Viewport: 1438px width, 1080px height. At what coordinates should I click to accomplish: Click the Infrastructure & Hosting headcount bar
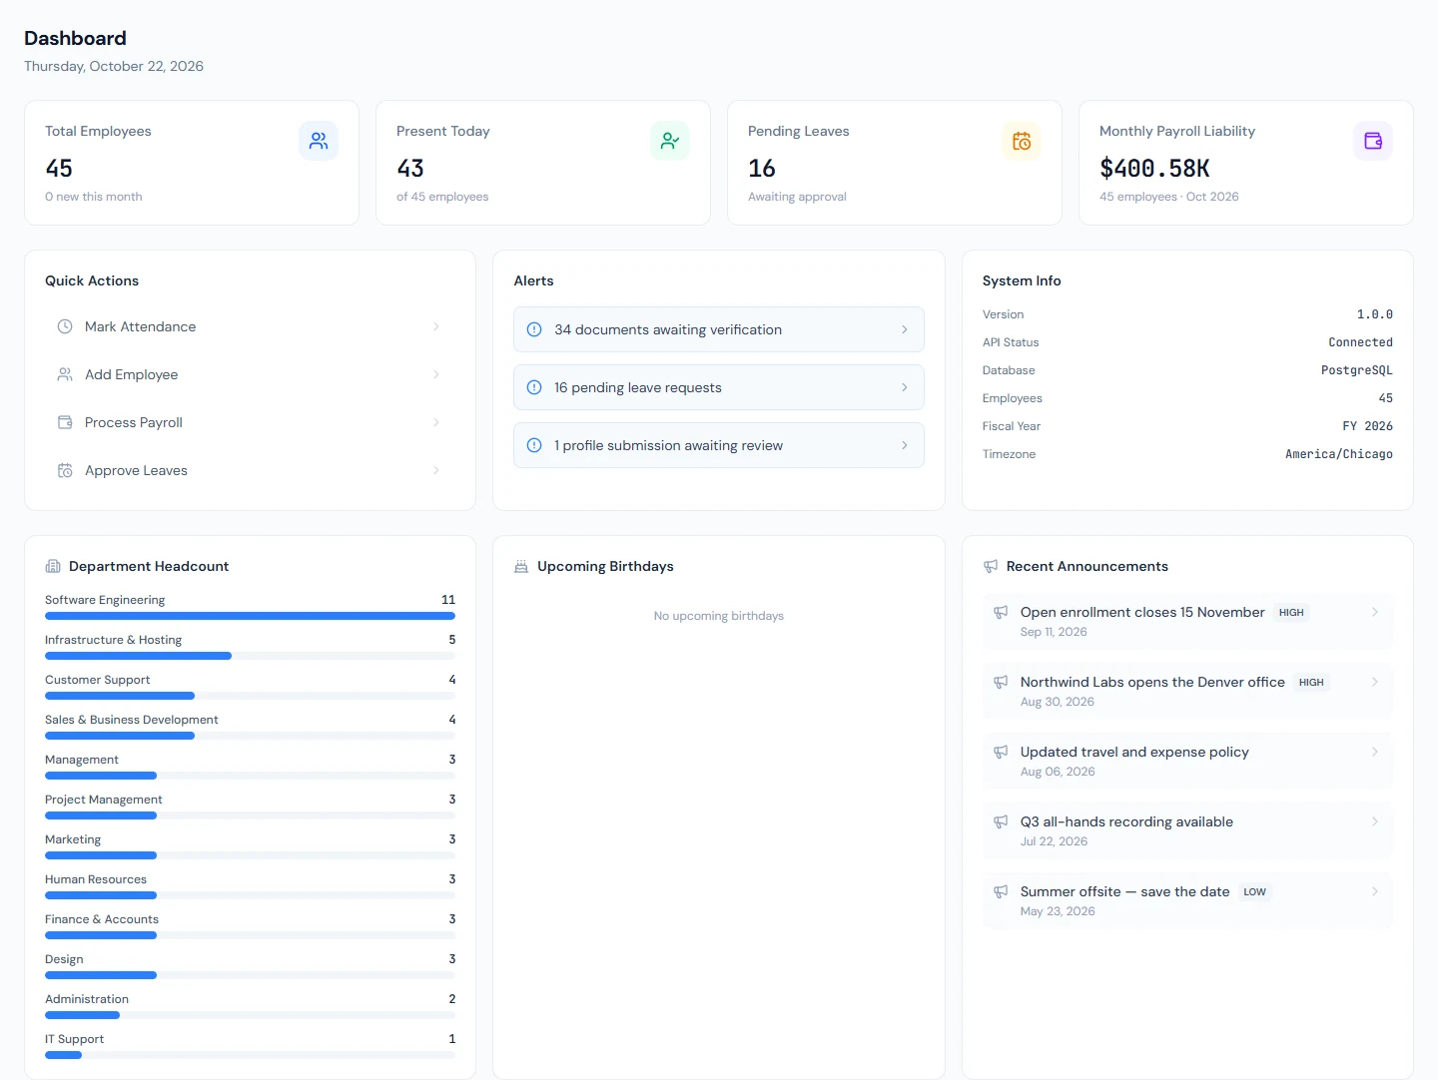pyautogui.click(x=250, y=656)
